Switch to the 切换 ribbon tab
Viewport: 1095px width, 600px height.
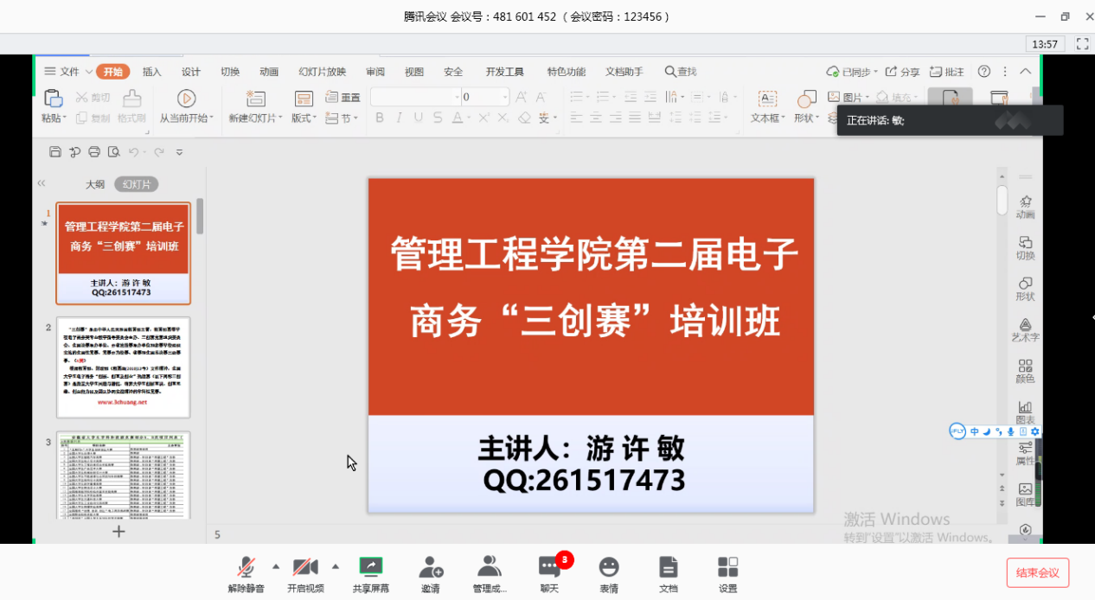click(x=230, y=72)
